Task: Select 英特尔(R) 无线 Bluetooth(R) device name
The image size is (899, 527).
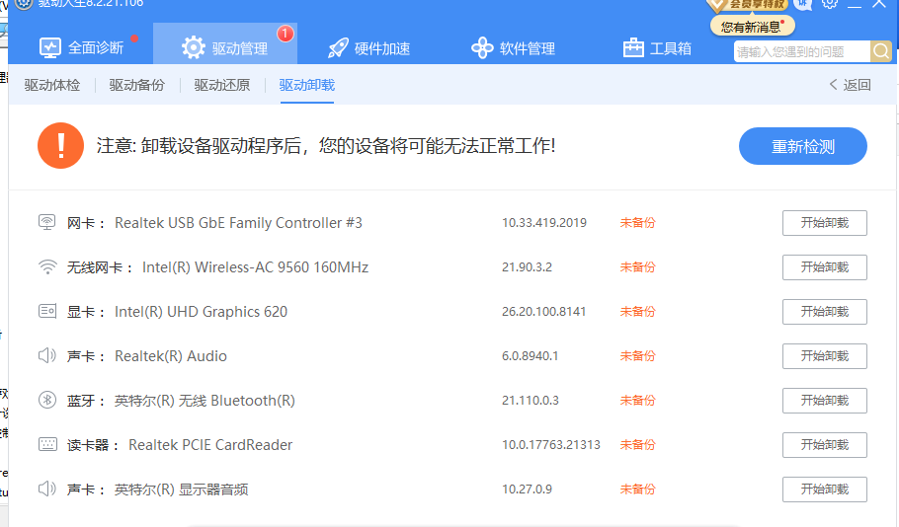Action: click(204, 401)
